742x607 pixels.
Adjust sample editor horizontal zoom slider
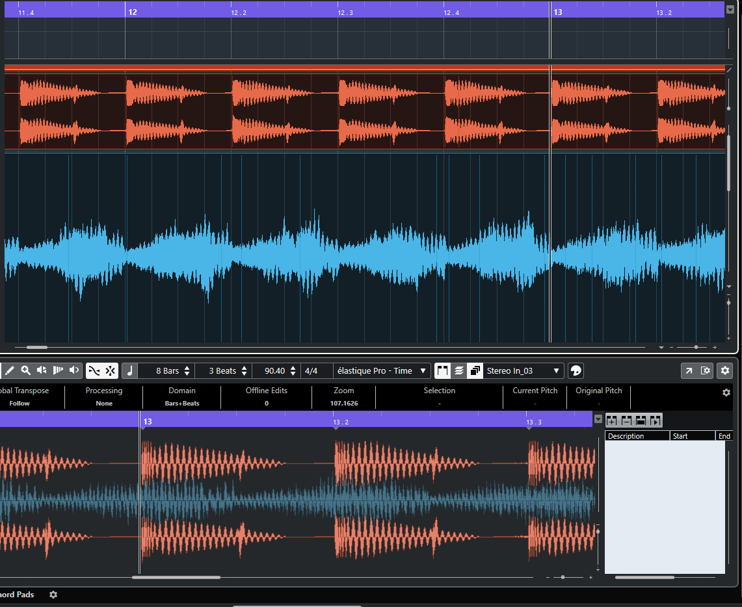[563, 577]
